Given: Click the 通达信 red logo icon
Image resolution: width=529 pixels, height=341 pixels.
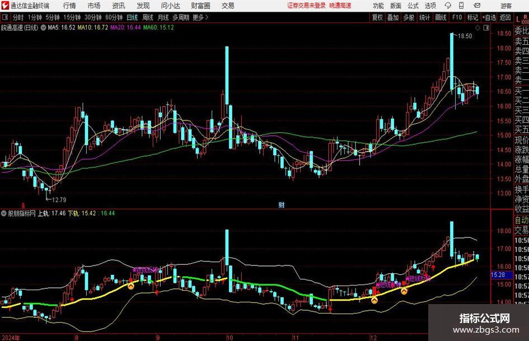Looking at the screenshot, I should point(4,6).
